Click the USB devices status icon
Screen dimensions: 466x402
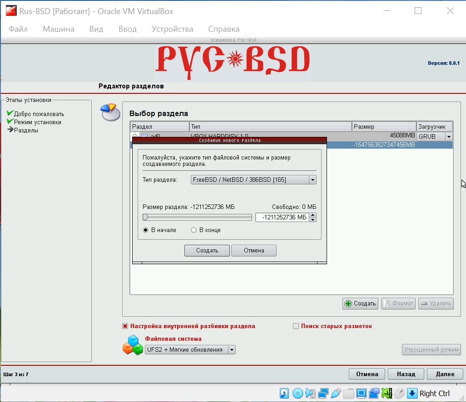coord(336,393)
